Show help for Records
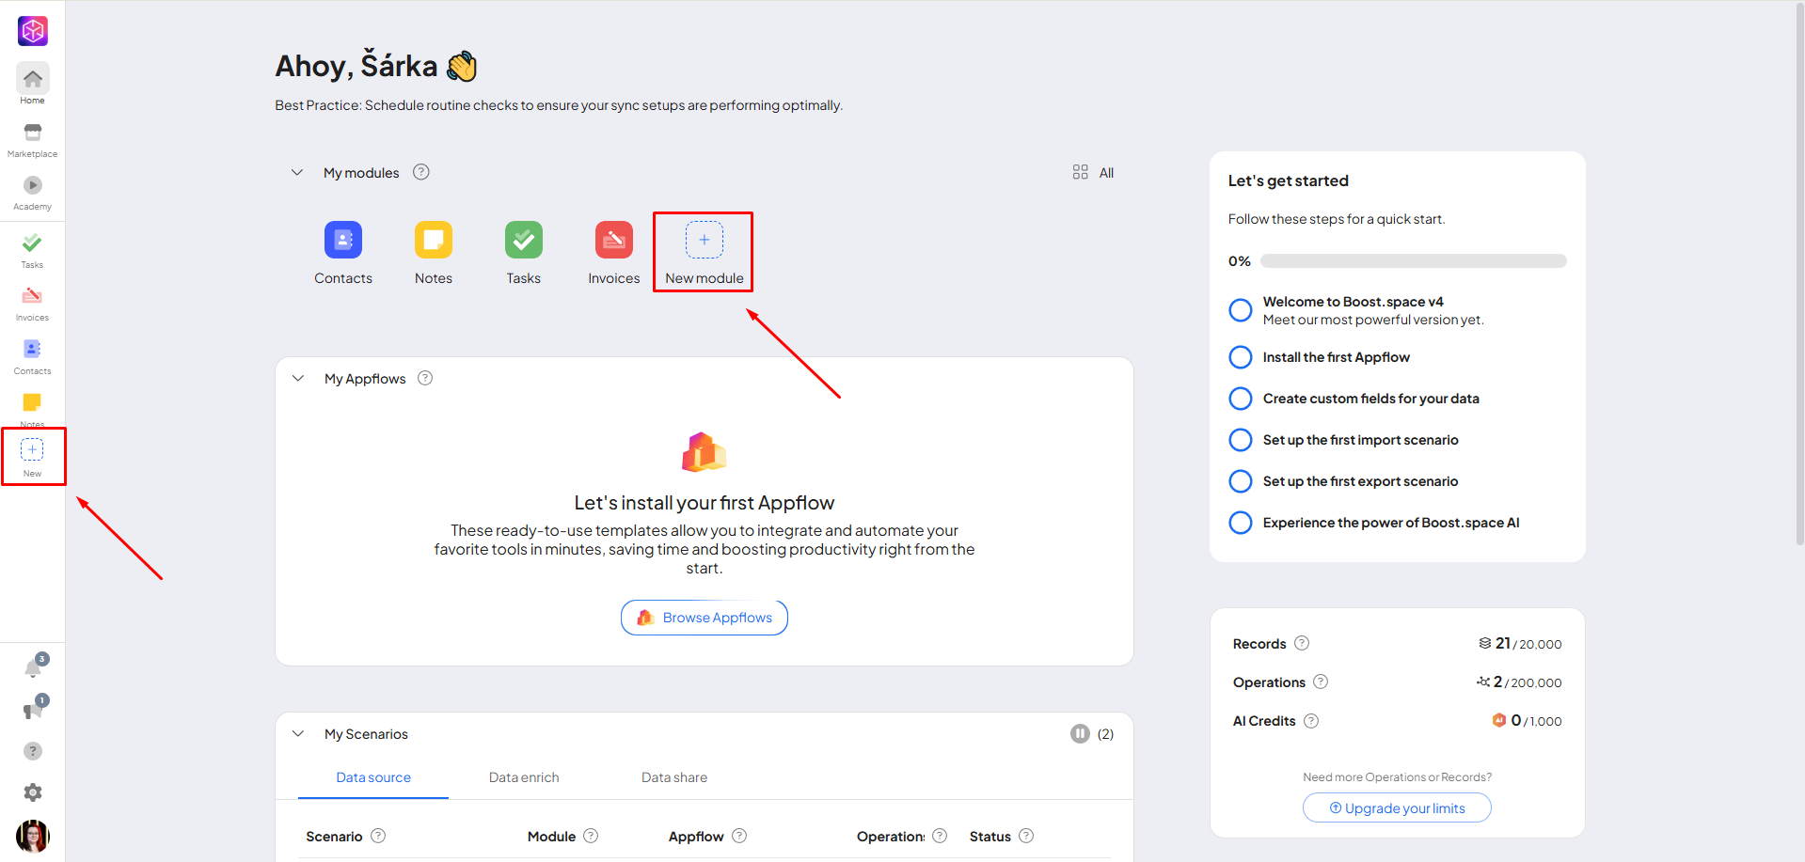The height and width of the screenshot is (862, 1805). pyautogui.click(x=1302, y=643)
